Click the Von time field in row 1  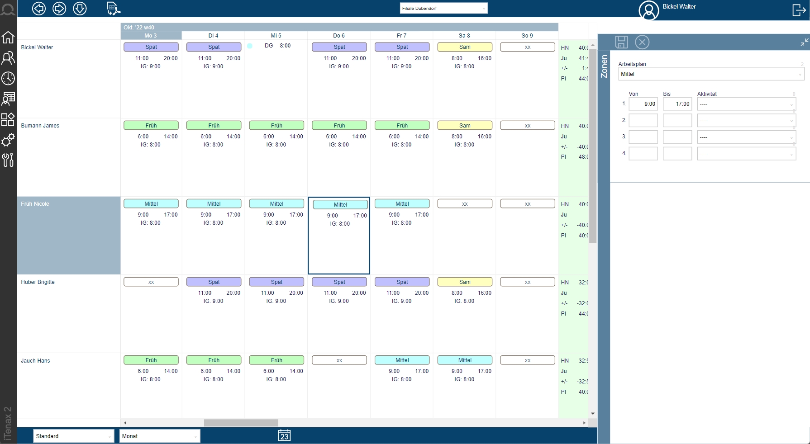click(643, 104)
